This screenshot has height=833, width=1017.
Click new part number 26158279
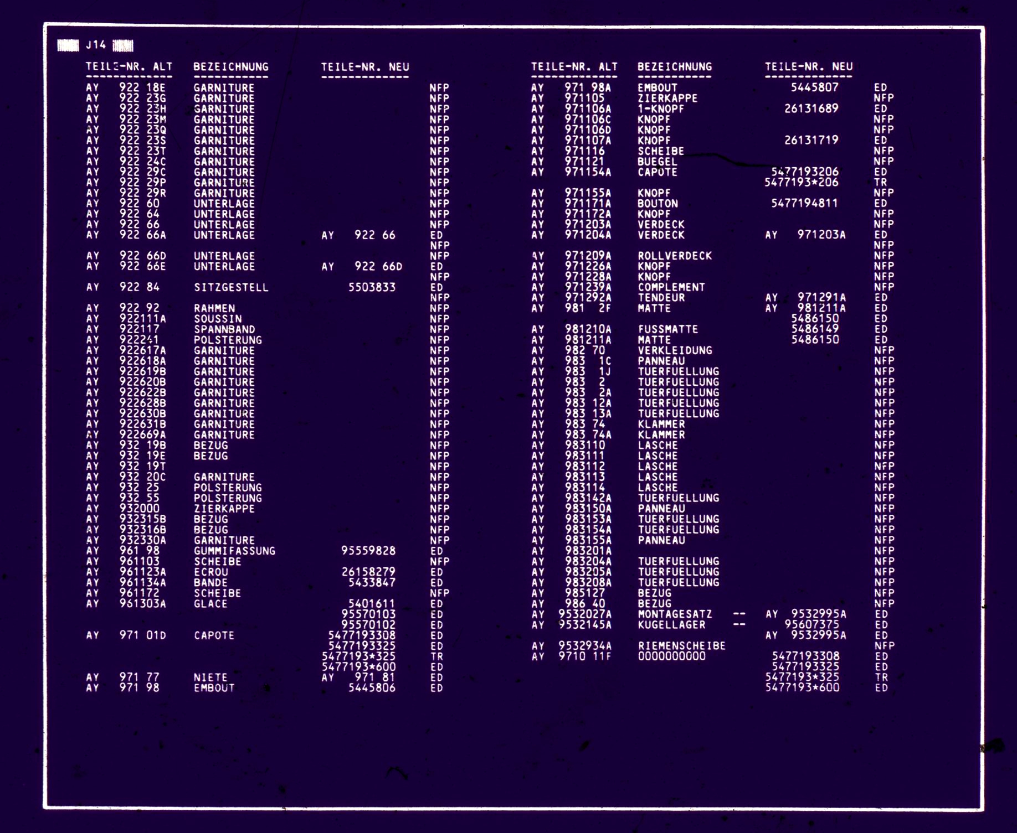(369, 572)
